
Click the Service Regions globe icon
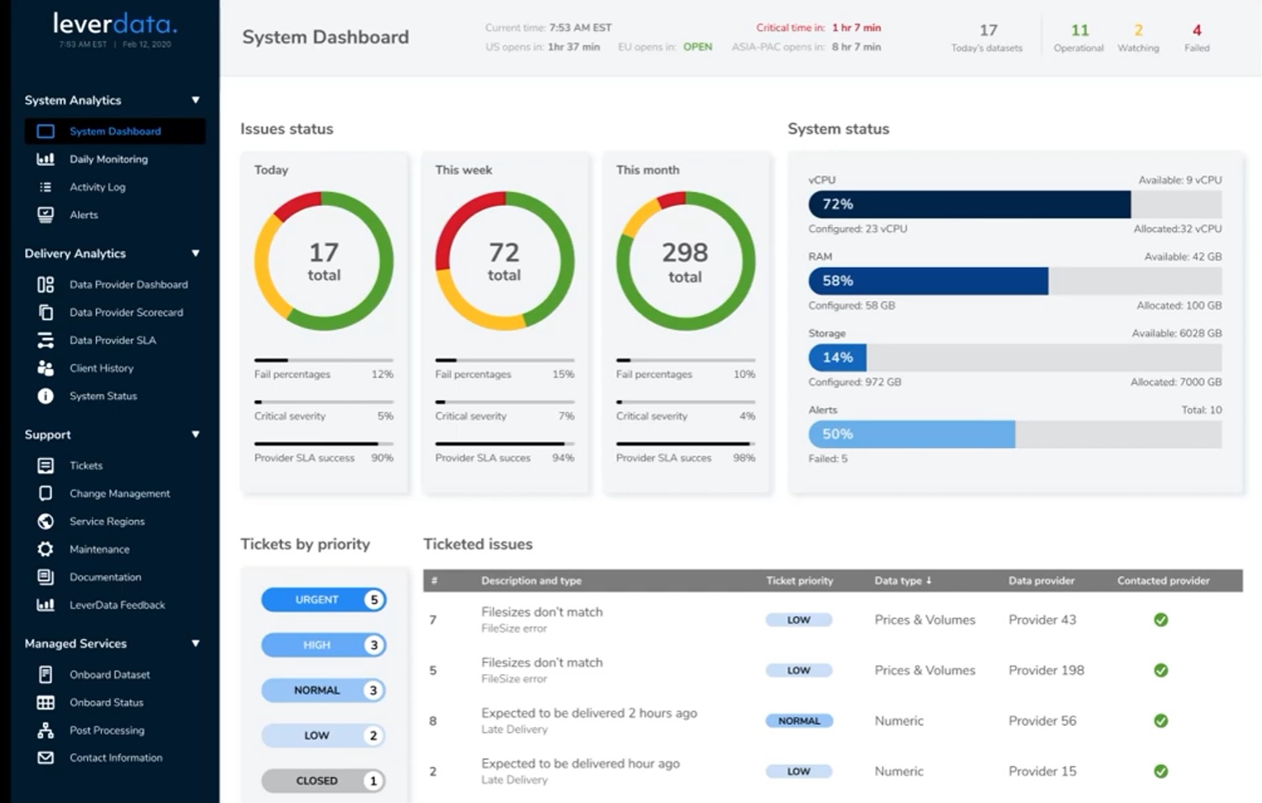46,521
